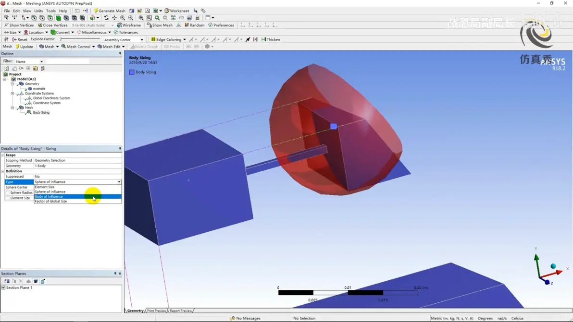The width and height of the screenshot is (573, 322).
Task: Toggle the Sphere Radius parameter checkbox
Action: 7,192
